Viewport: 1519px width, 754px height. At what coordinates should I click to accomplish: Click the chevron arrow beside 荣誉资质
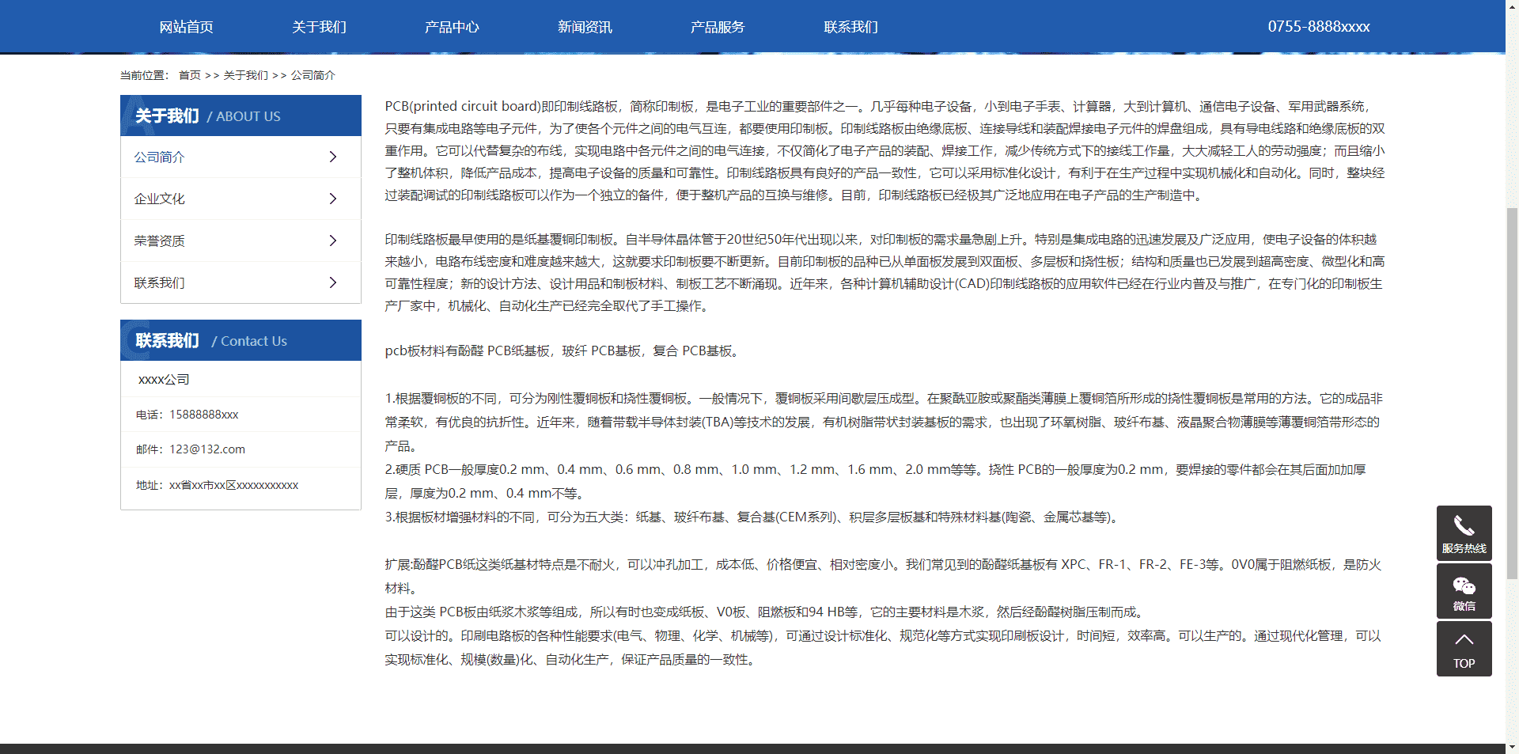(333, 241)
